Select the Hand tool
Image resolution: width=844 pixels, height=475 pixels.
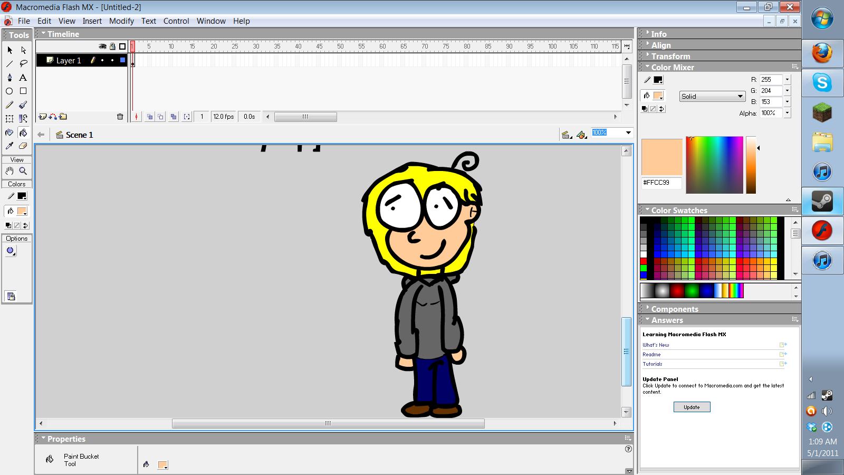tap(9, 171)
